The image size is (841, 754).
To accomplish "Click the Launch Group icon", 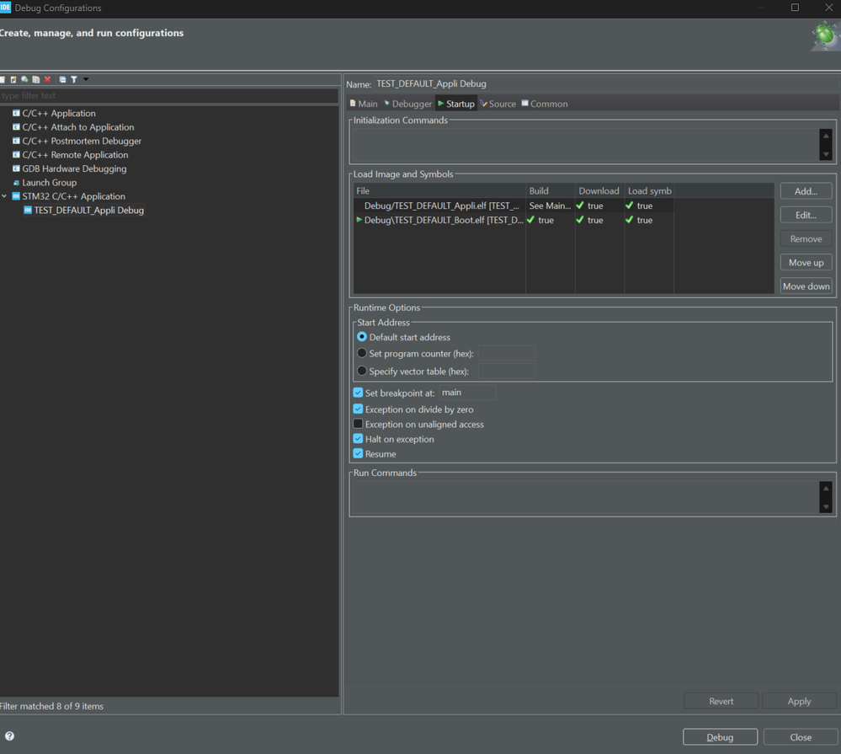I will click(16, 183).
